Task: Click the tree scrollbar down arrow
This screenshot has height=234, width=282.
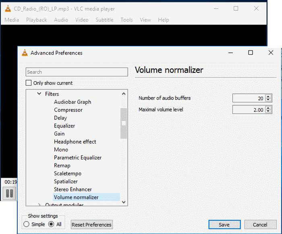Action: [124, 202]
